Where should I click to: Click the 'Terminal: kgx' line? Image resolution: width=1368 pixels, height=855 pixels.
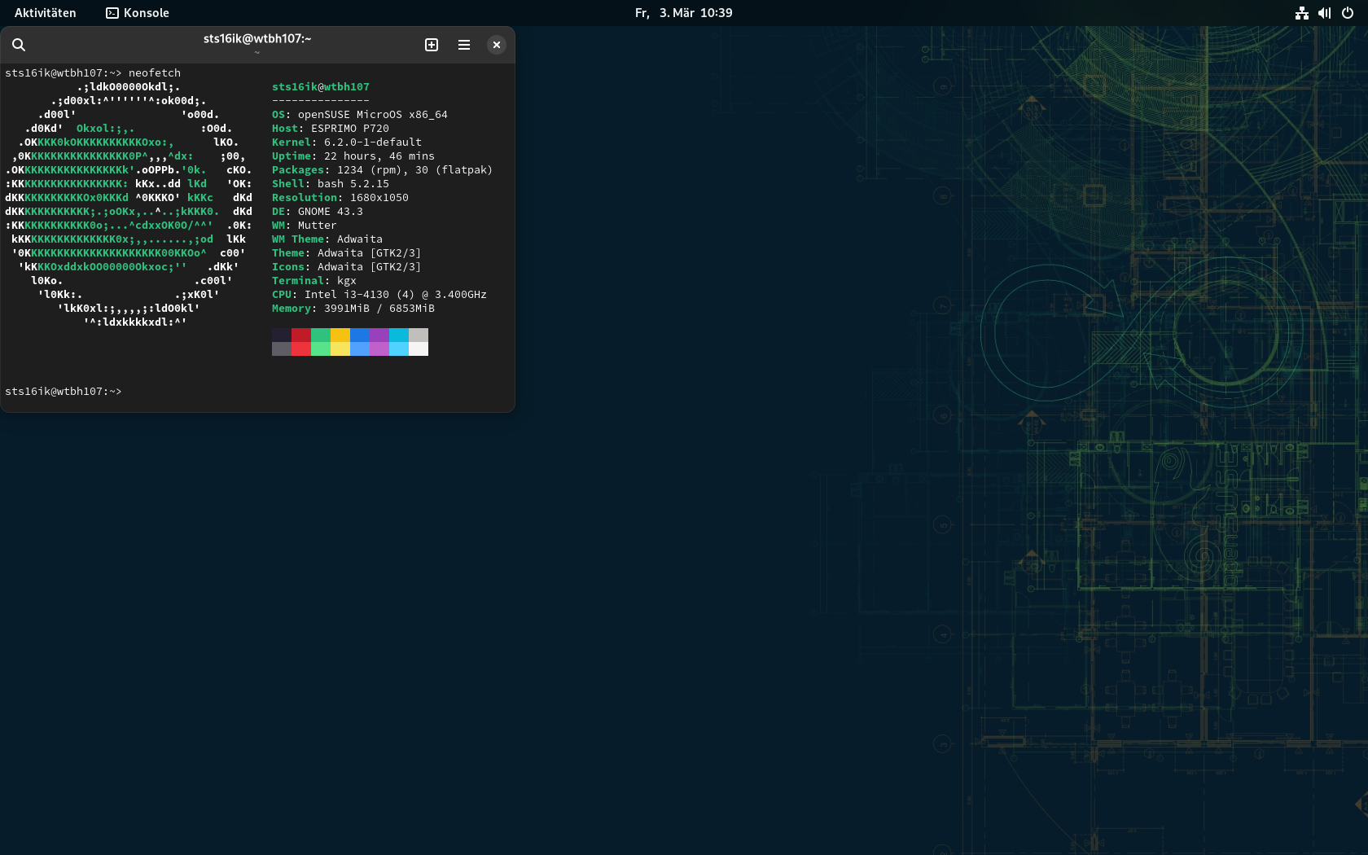coord(314,281)
